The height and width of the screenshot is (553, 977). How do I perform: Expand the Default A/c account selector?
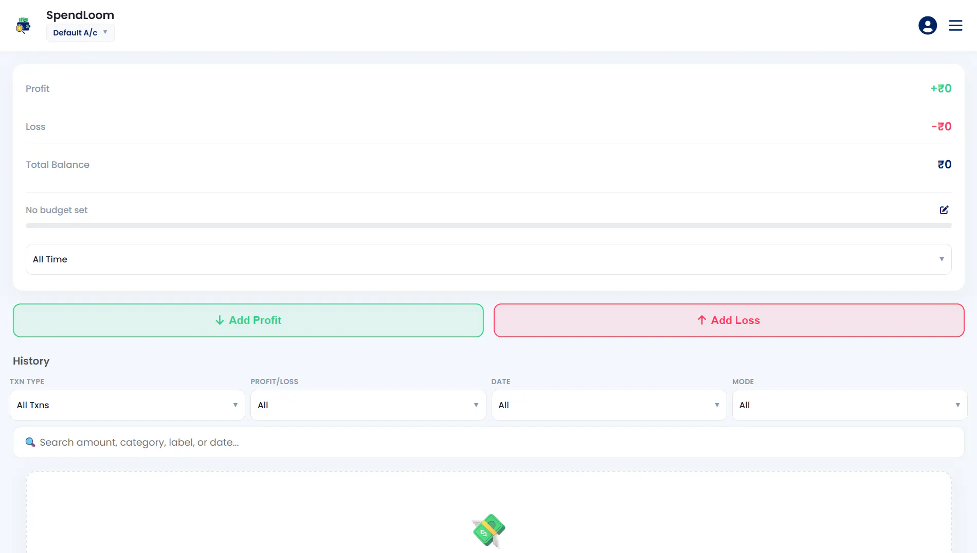[80, 32]
